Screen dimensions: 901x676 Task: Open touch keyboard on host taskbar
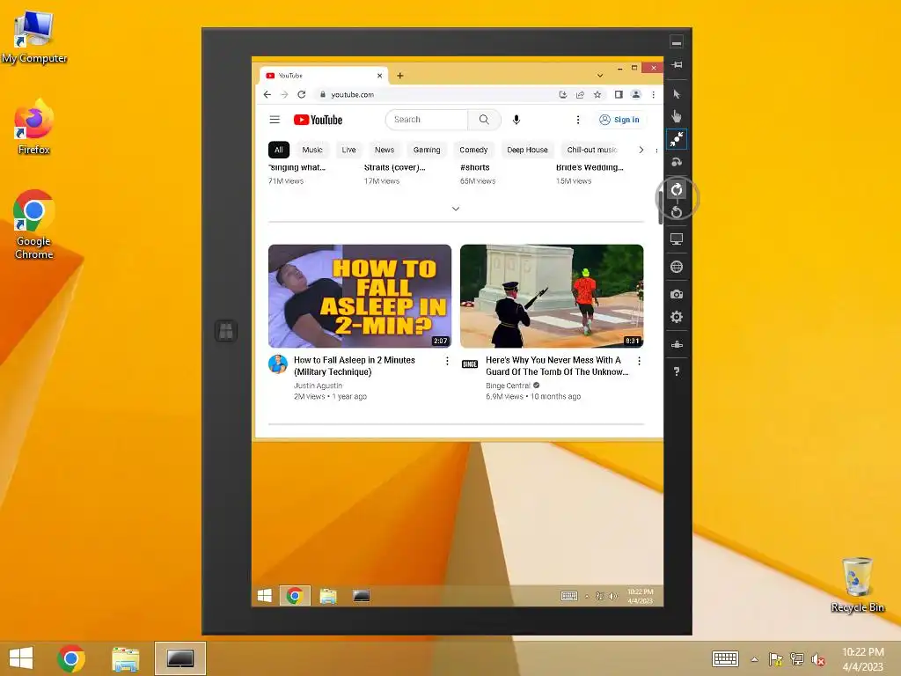725,658
